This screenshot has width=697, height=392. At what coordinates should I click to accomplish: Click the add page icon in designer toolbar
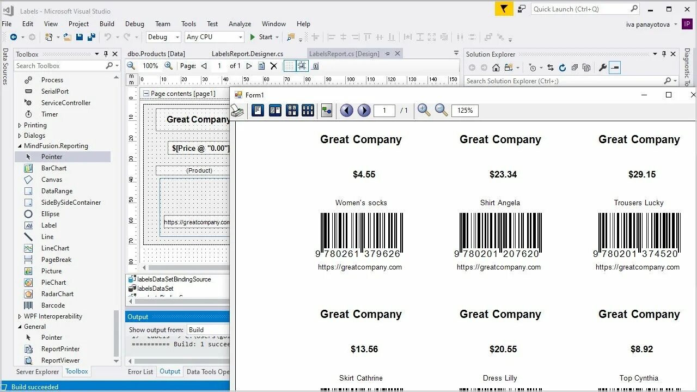(261, 66)
